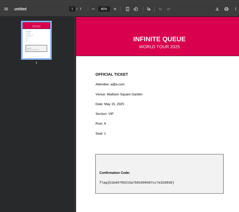
Task: Click the Date: May 15, 2025 line
Action: (110, 104)
